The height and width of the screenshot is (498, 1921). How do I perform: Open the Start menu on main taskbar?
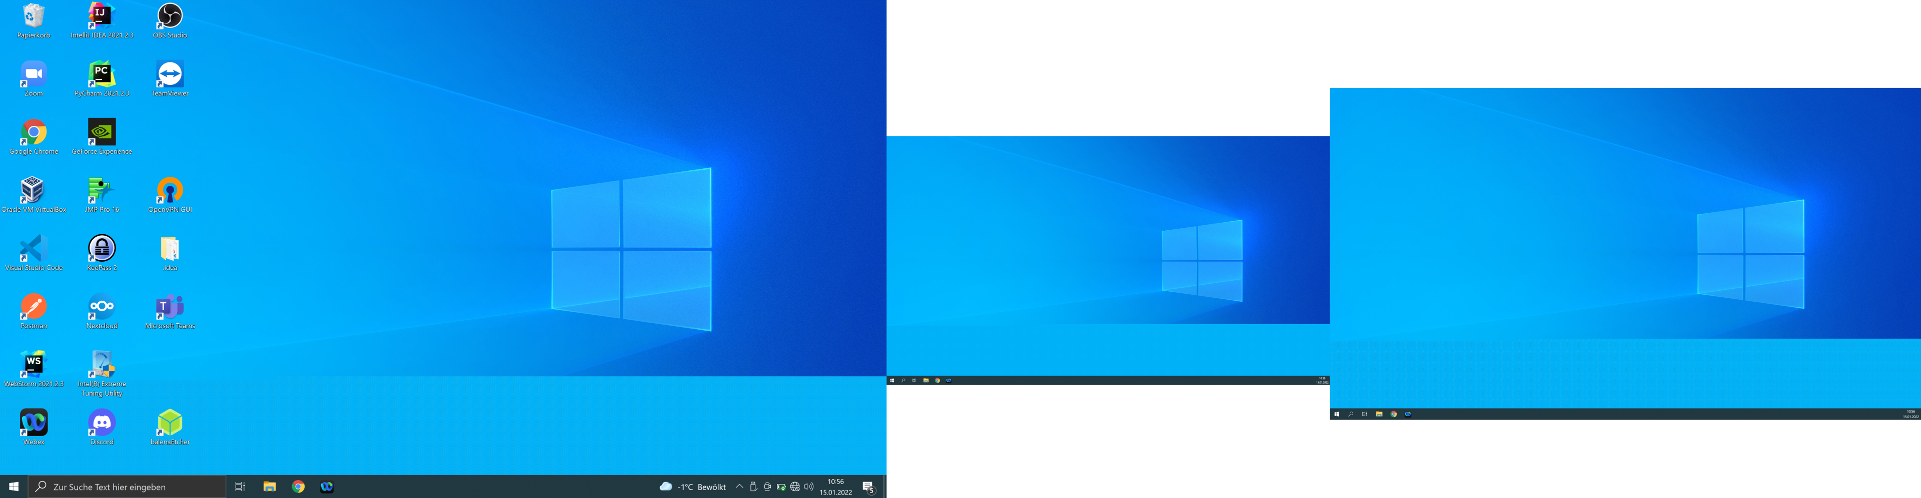click(x=14, y=486)
